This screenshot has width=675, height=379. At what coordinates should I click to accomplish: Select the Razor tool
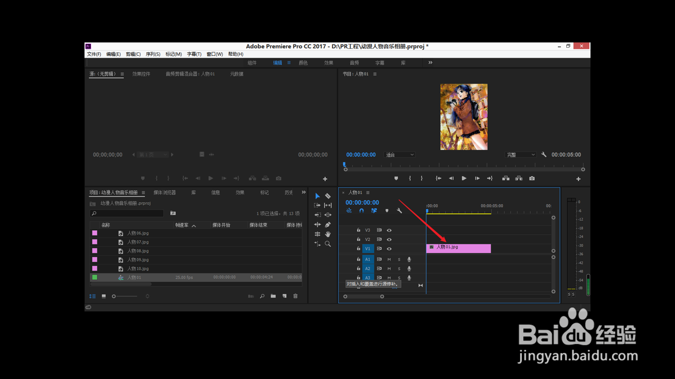(x=328, y=196)
